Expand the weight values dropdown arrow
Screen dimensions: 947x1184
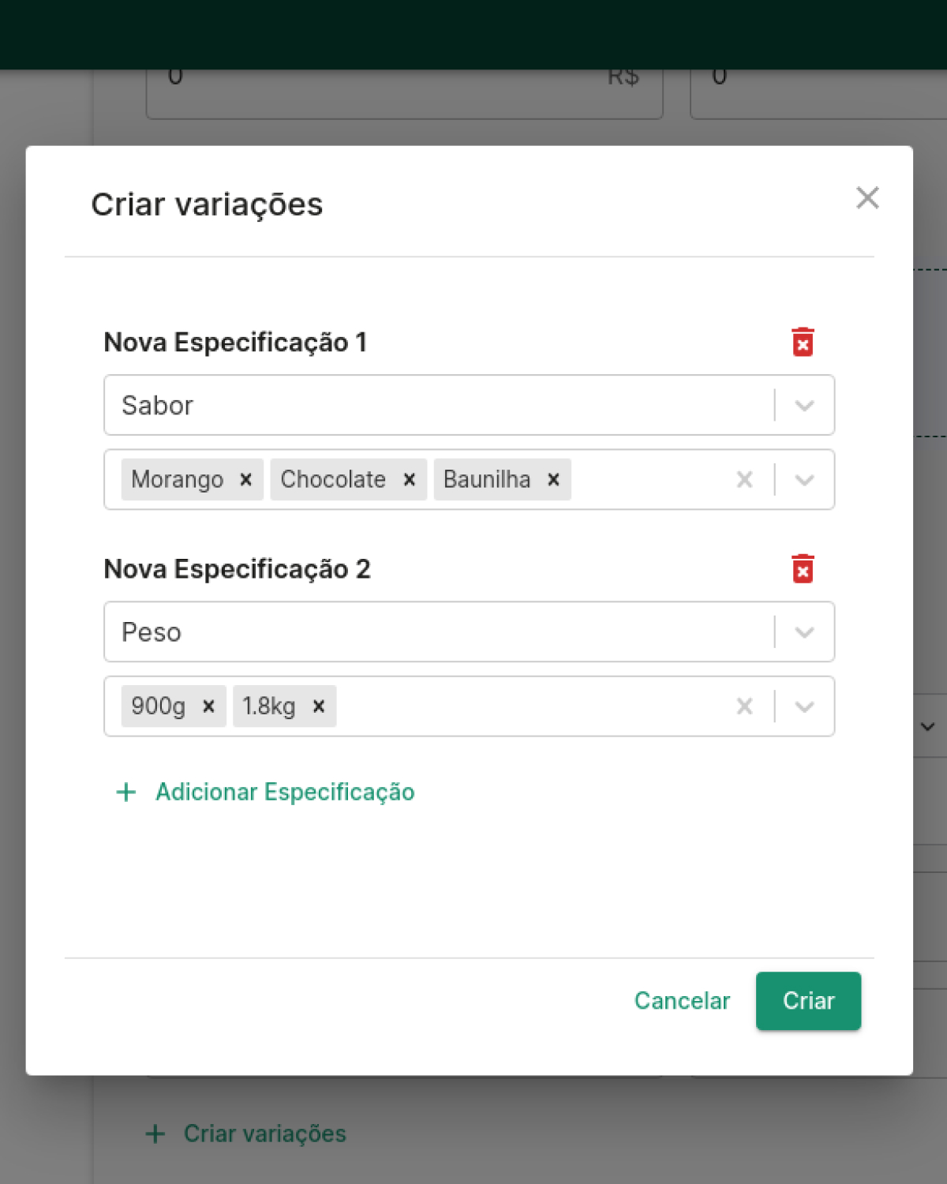click(x=804, y=706)
